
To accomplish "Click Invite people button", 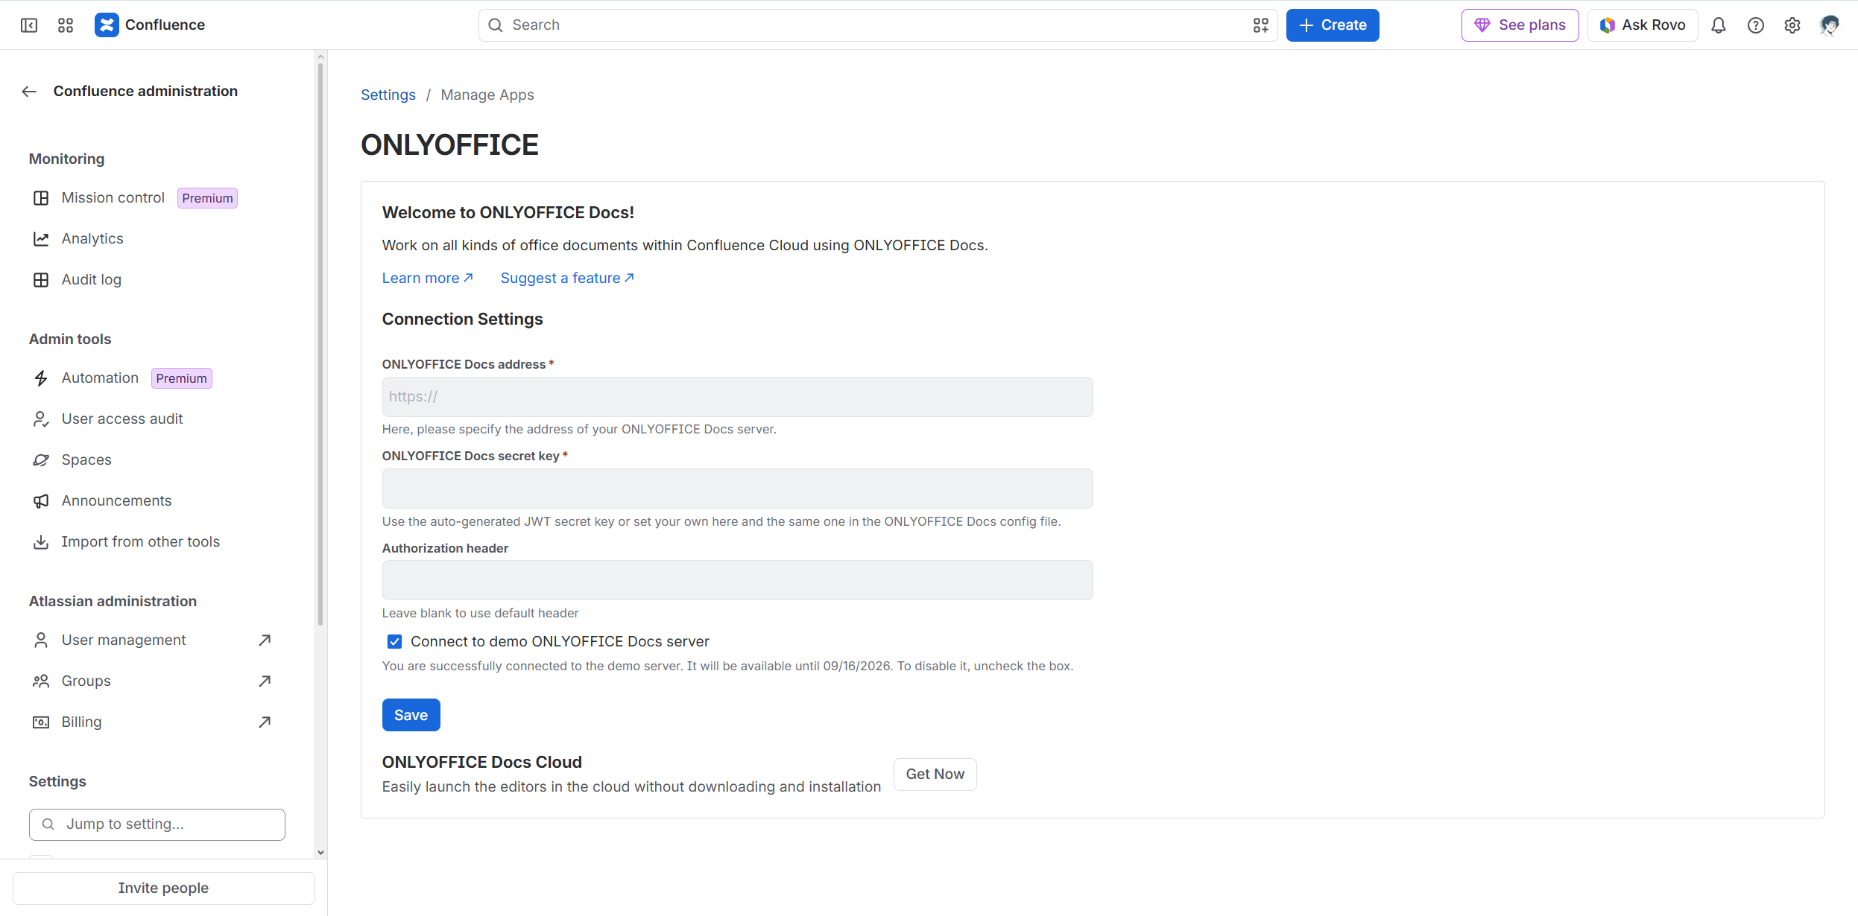I will pos(163,888).
